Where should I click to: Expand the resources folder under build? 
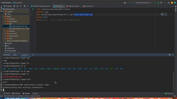coord(5,34)
